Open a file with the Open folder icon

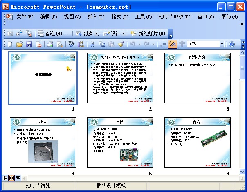(19, 44)
